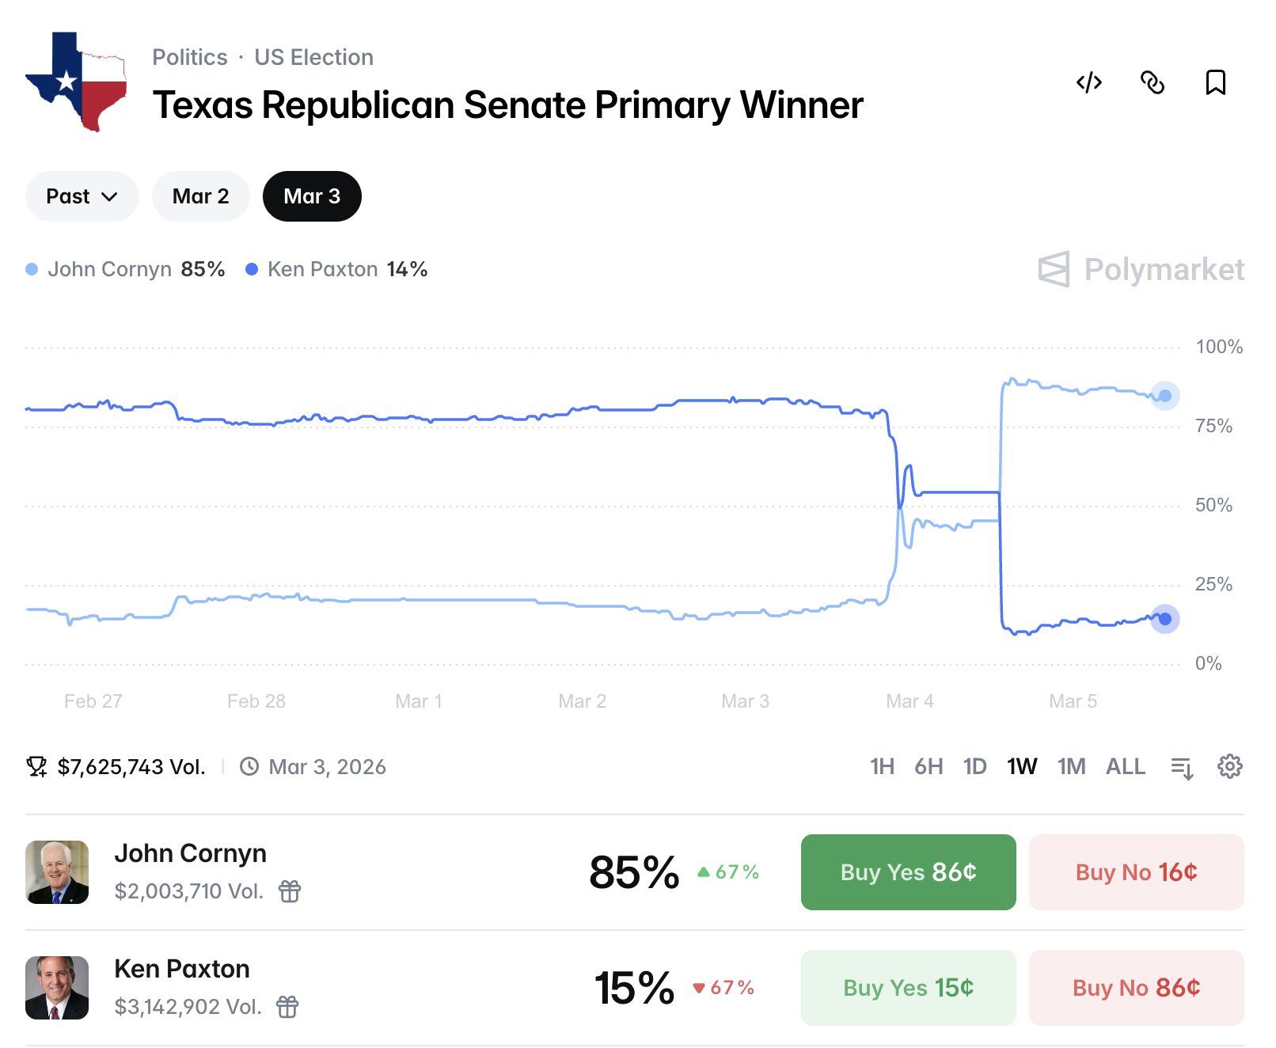Screen dimensions: 1276x1048
Task: Switch chart range to 1D
Action: click(x=974, y=766)
